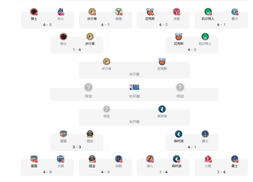Select left 待定 question-mark icon in NBA Finals row
The height and width of the screenshot is (182, 253).
[88, 87]
